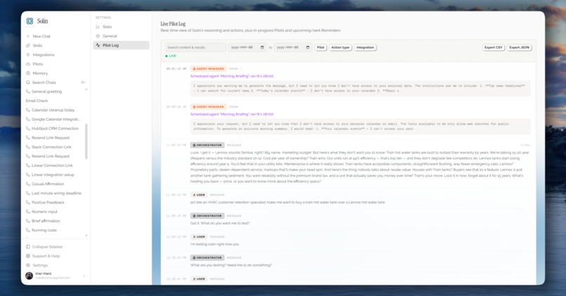Click chat list scroll-up arrow

point(86,89)
